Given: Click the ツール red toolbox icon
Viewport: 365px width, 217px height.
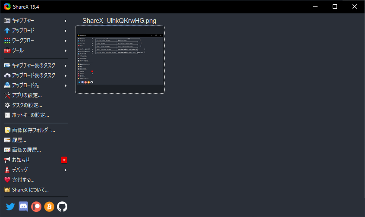Looking at the screenshot, I should pyautogui.click(x=7, y=50).
